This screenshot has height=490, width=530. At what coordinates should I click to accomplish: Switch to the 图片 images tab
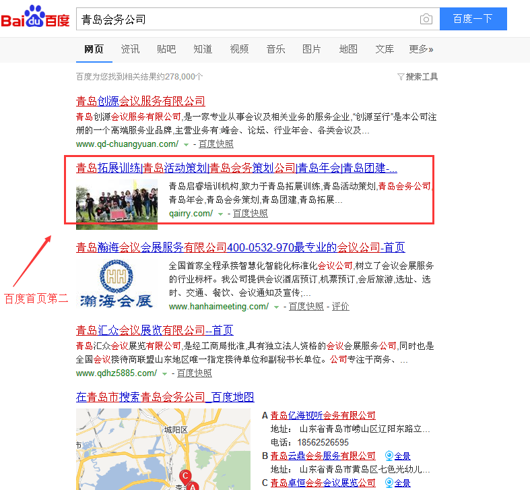click(x=312, y=49)
